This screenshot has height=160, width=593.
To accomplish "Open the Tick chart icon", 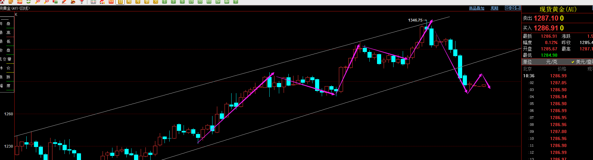I will pos(111,2).
